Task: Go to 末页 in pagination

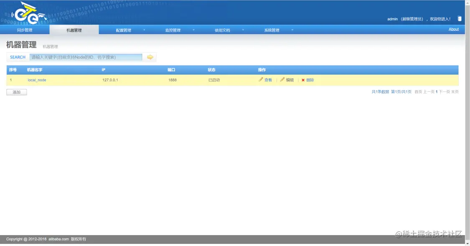Action: [455, 92]
